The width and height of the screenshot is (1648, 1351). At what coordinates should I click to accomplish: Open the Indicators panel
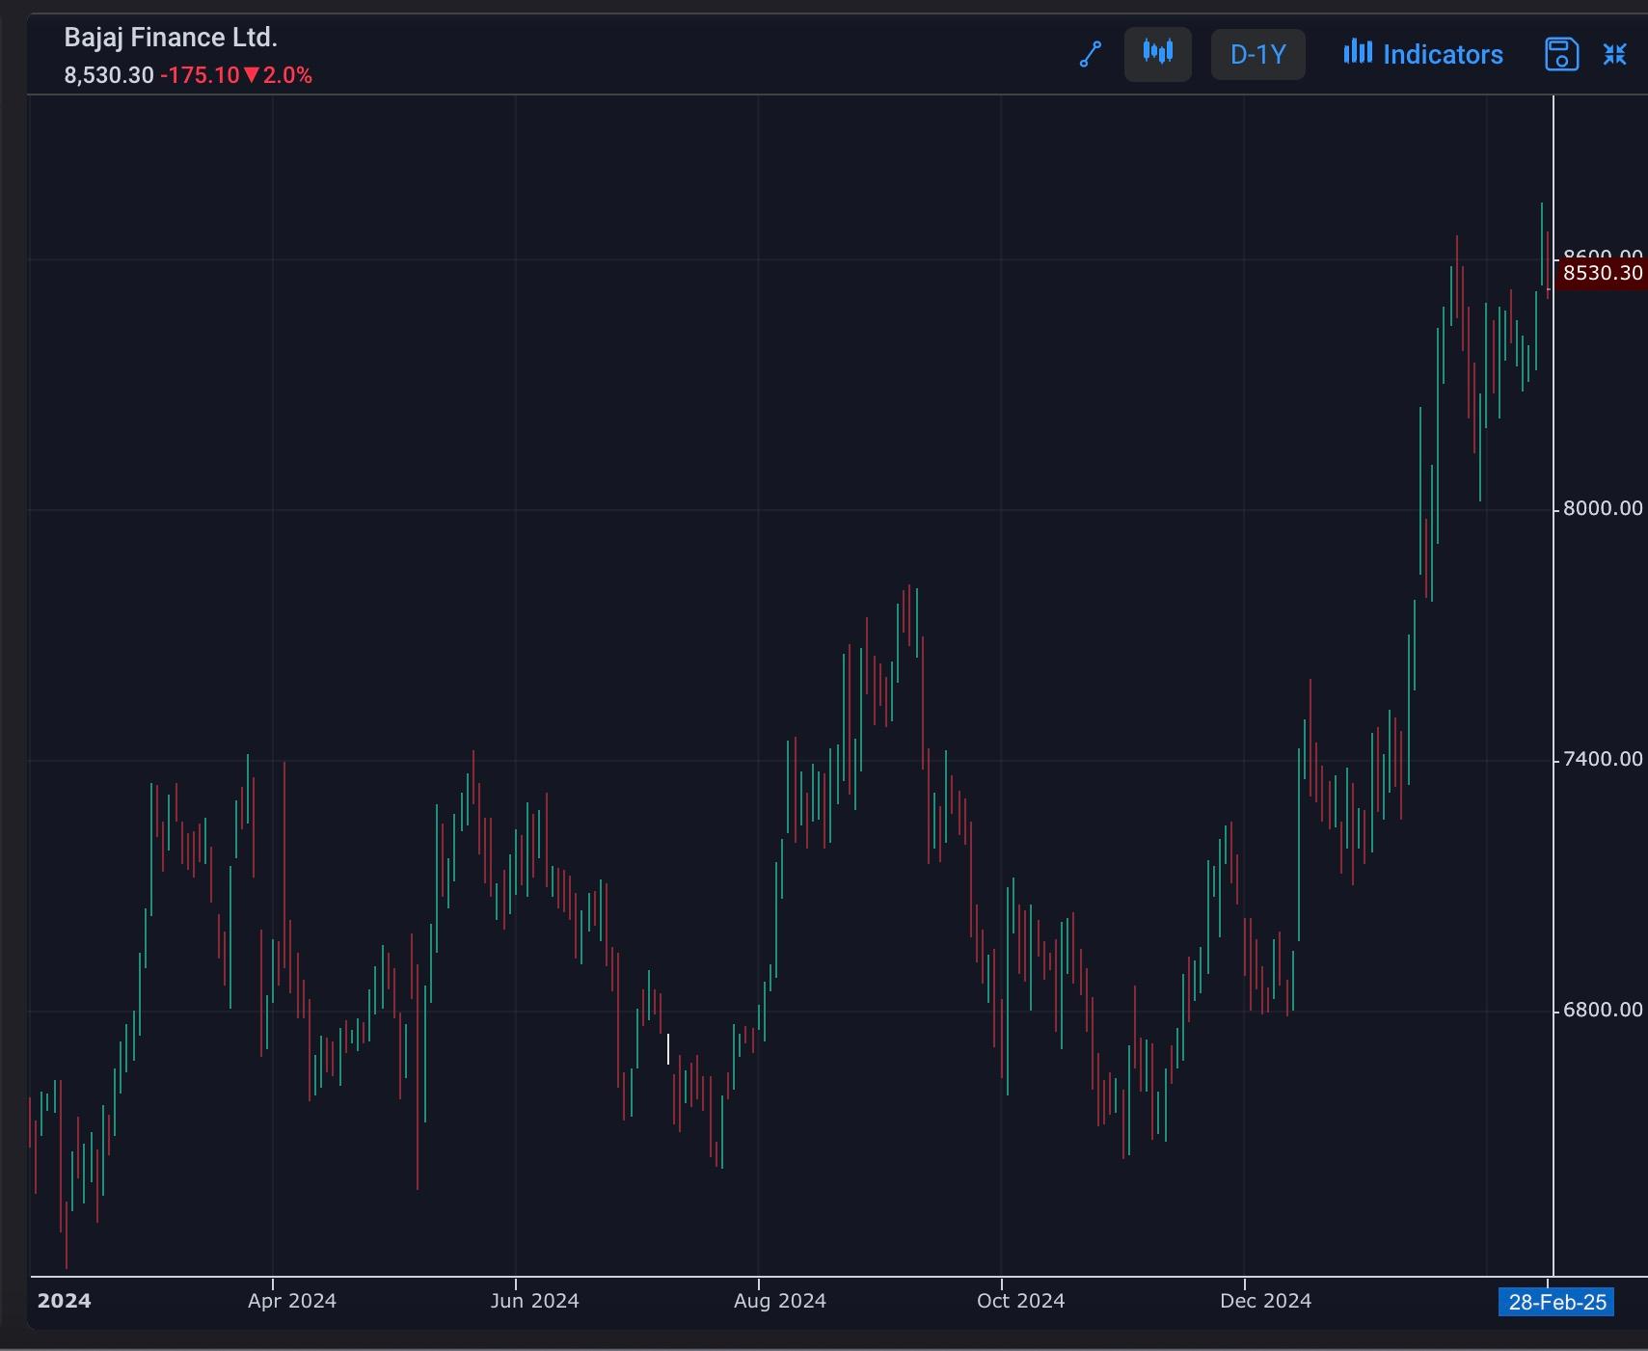pos(1423,54)
